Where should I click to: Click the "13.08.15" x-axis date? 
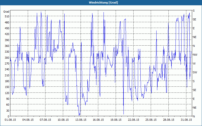pos(81,120)
